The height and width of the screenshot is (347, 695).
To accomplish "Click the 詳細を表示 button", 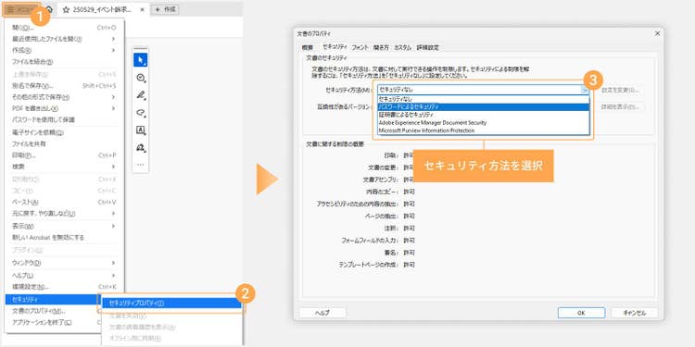I will (621, 106).
